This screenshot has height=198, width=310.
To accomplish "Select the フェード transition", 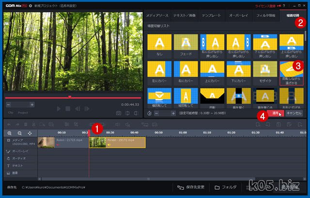I will 186,42.
